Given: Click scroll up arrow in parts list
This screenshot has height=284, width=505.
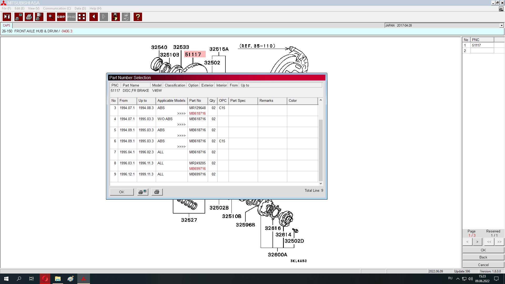Looking at the screenshot, I should point(321,100).
